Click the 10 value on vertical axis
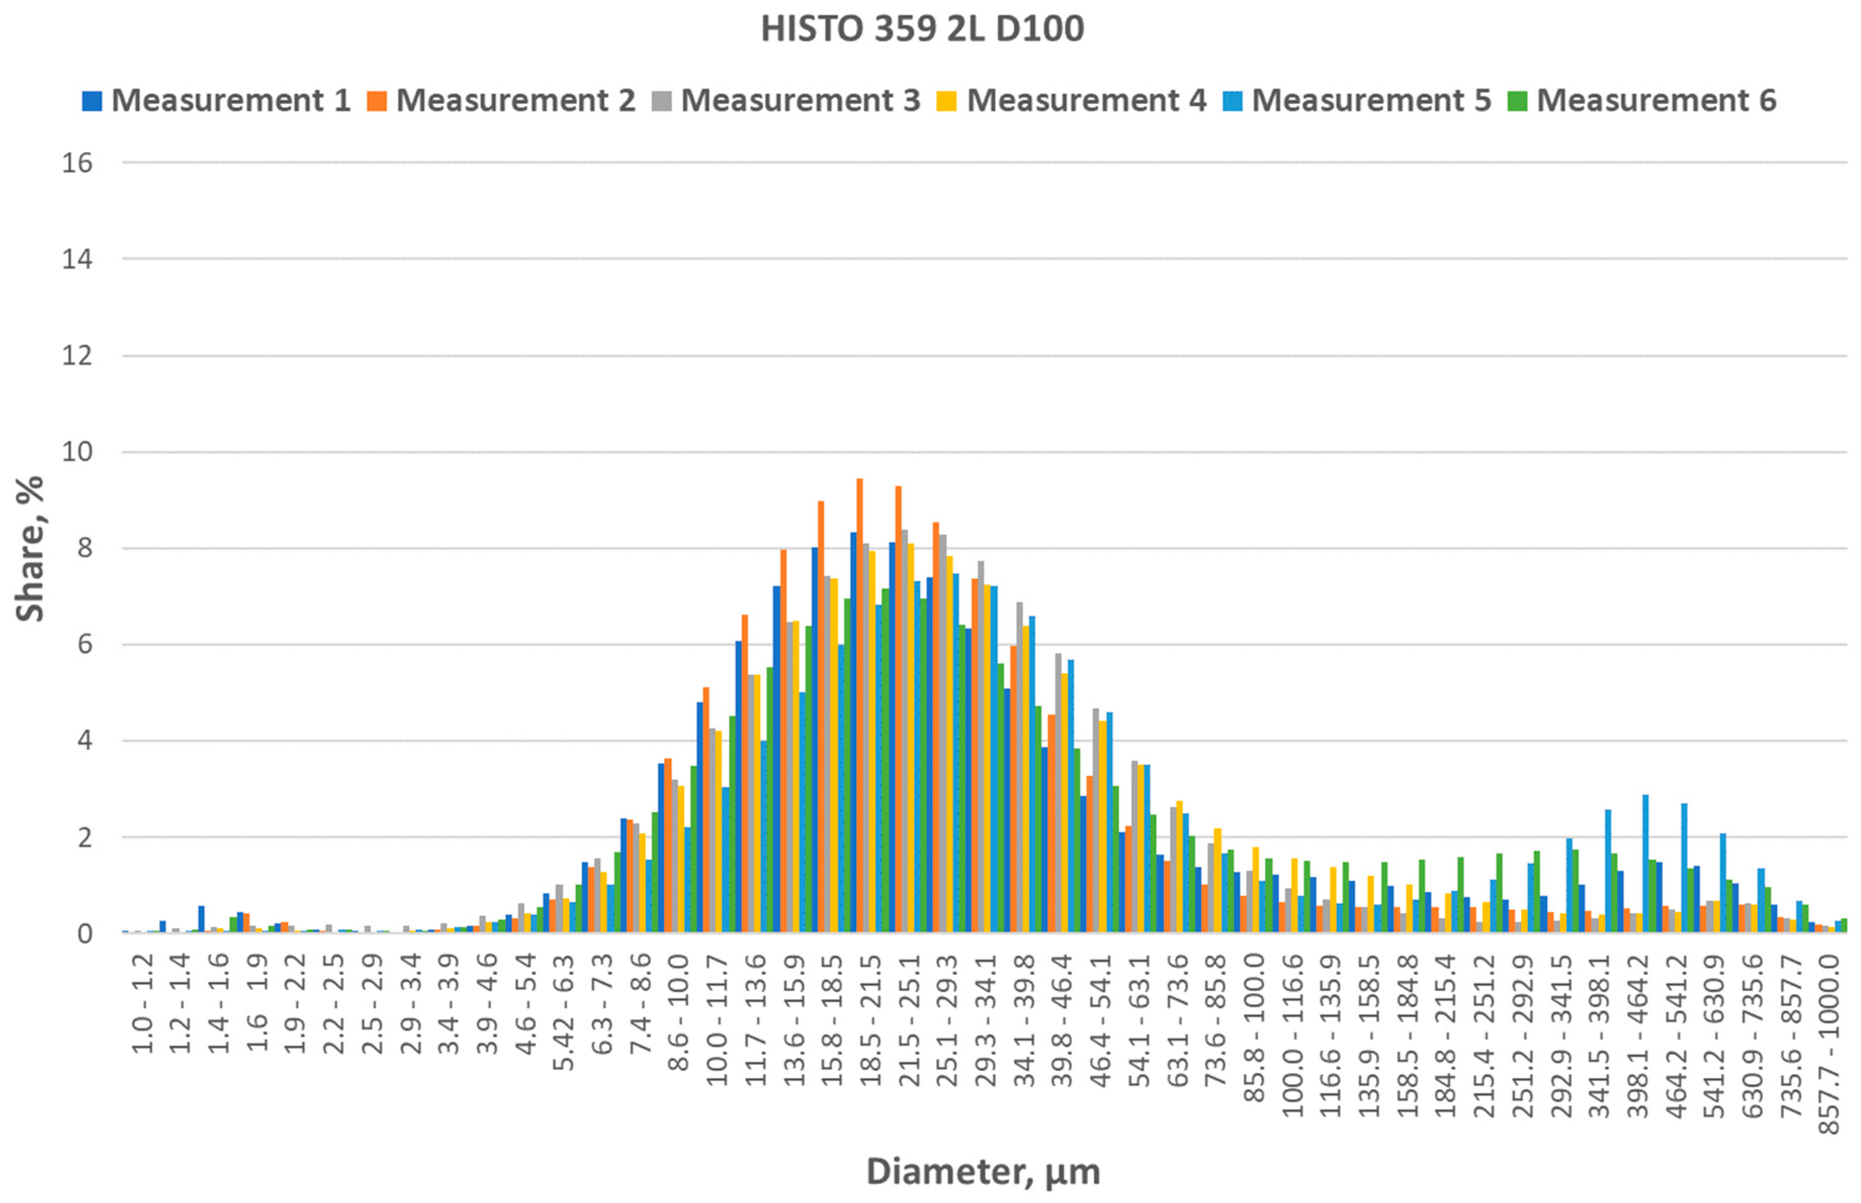The width and height of the screenshot is (1861, 1203). 77,452
